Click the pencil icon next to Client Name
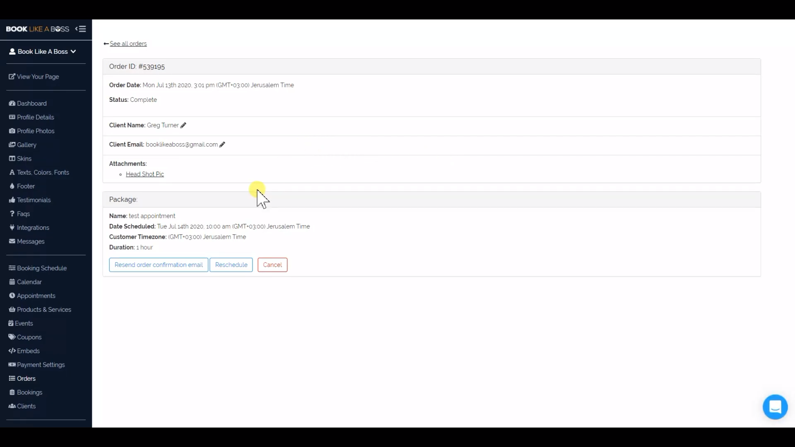This screenshot has height=447, width=795. [x=183, y=125]
